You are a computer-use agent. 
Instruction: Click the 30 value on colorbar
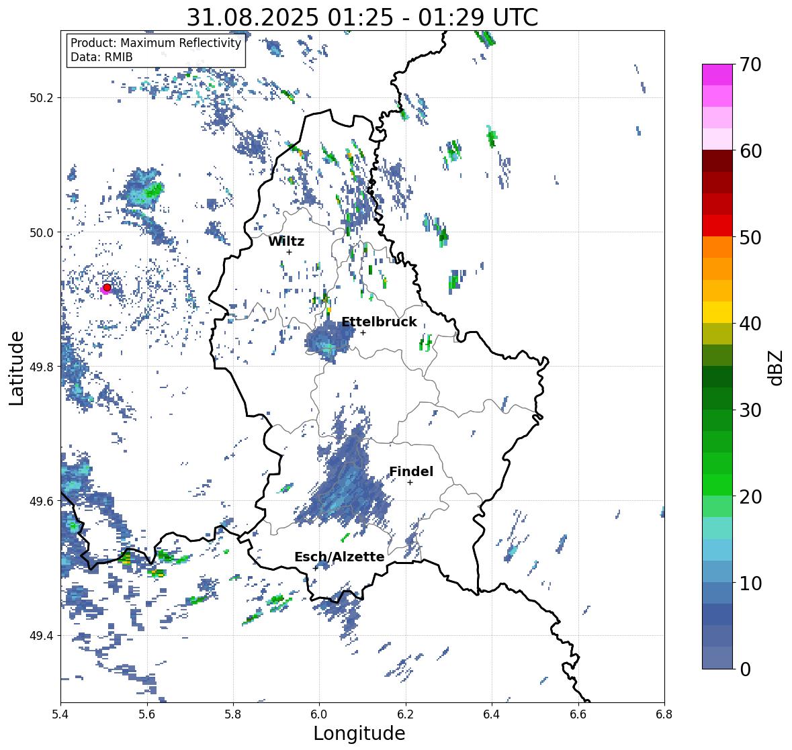coord(750,410)
